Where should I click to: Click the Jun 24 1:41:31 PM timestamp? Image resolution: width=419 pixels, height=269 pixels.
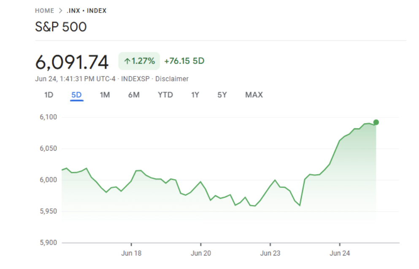(76, 79)
